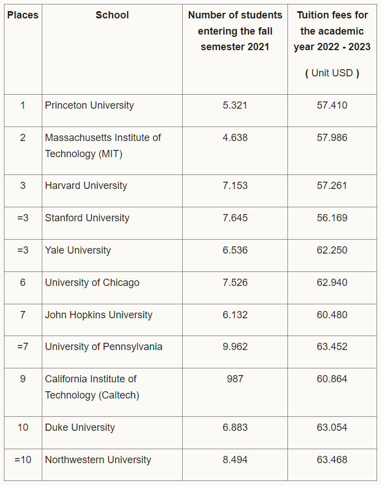Select Caltech's student count 987
Viewport: 381px width, 486px height.
235,379
